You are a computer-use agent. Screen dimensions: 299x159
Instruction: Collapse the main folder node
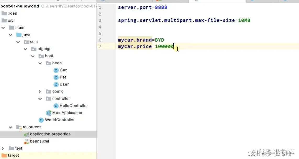pos(3,28)
